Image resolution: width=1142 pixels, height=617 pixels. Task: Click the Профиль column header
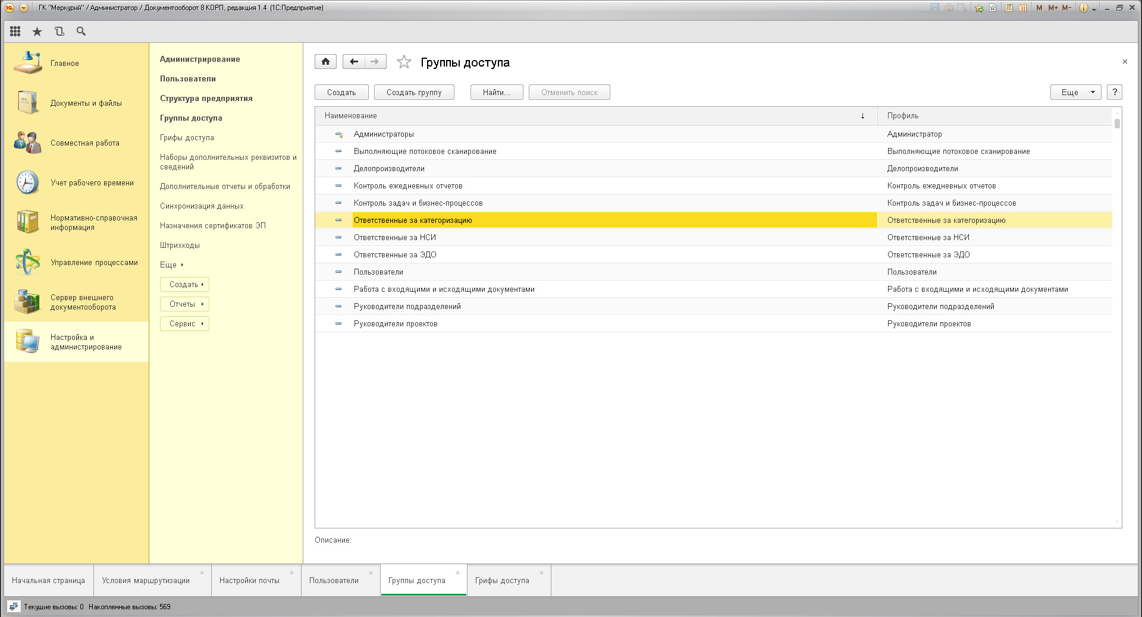pos(994,116)
